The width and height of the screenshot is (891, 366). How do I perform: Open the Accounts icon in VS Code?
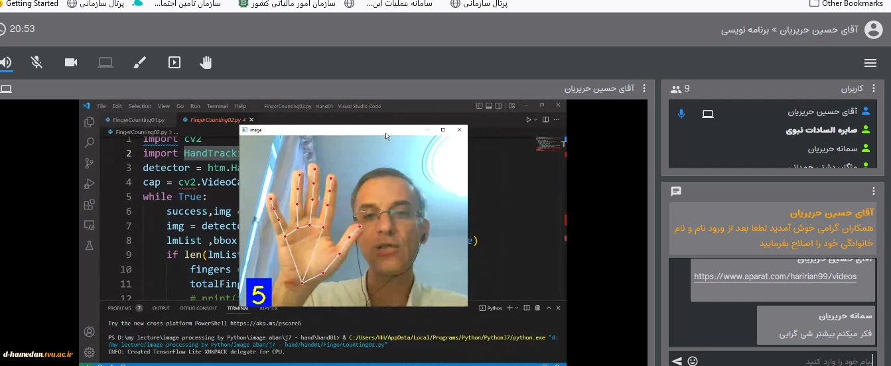click(x=89, y=332)
